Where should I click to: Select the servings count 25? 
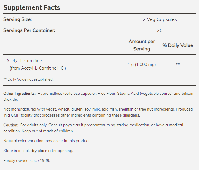point(159,30)
